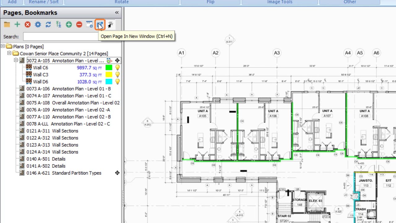Click the page icon for 0073 A-106
The image size is (396, 223).
tap(22, 89)
